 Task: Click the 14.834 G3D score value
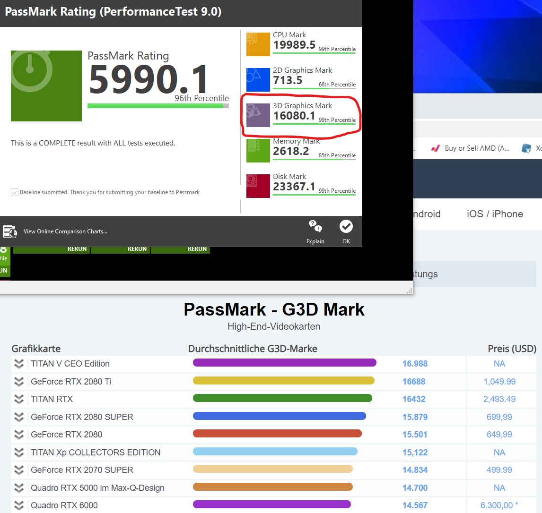click(415, 470)
